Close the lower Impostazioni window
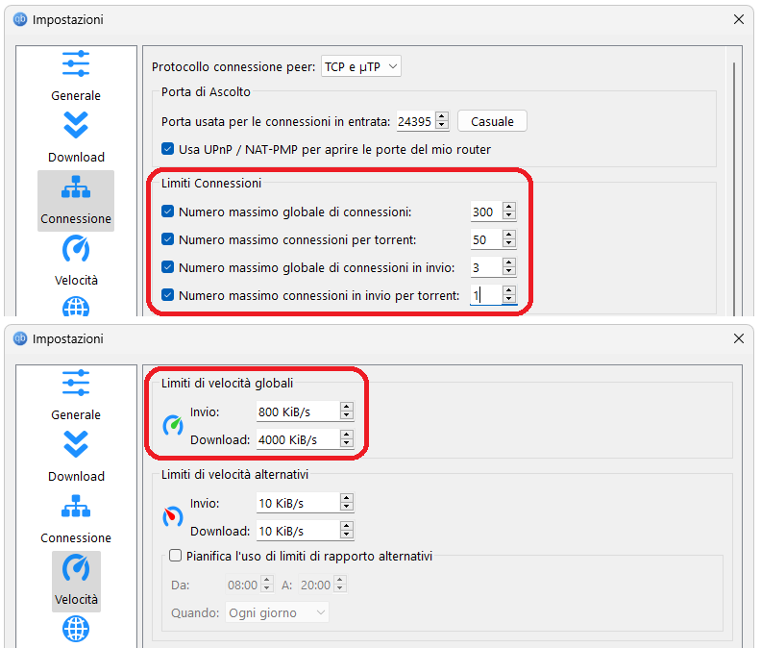761x648 pixels. (739, 338)
